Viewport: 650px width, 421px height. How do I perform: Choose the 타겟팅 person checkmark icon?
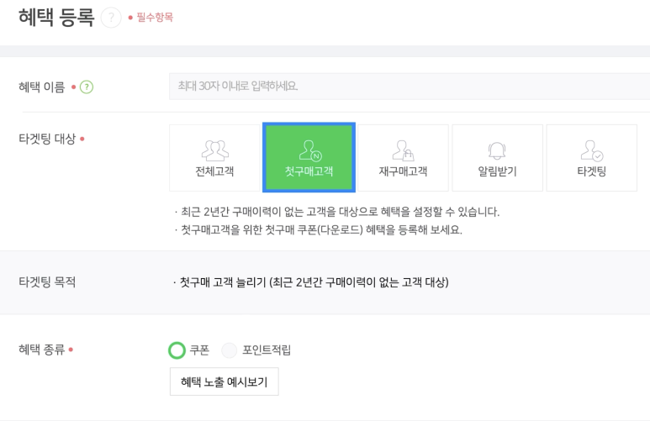tap(591, 150)
